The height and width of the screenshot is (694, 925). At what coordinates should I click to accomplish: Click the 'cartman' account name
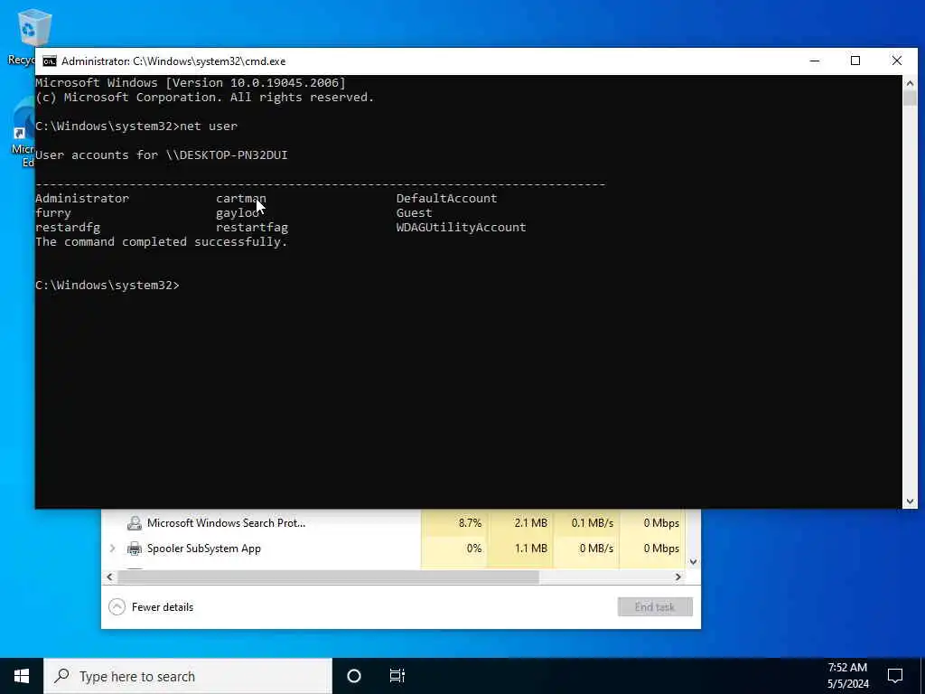241,198
